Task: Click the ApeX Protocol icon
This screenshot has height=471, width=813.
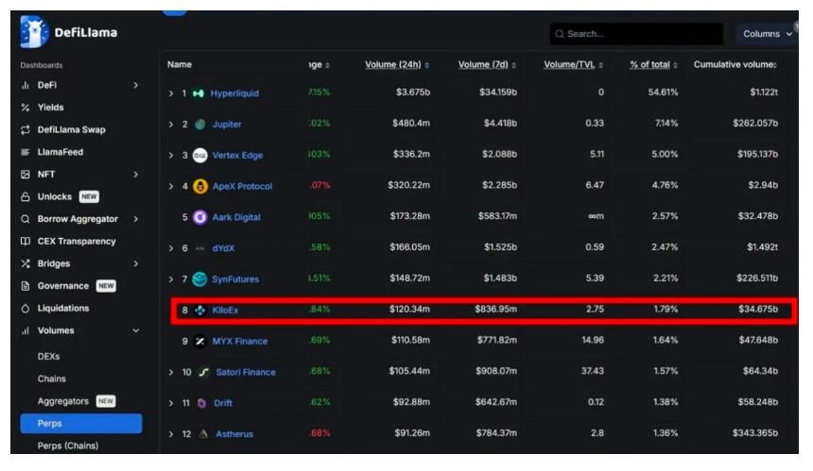Action: click(x=200, y=186)
